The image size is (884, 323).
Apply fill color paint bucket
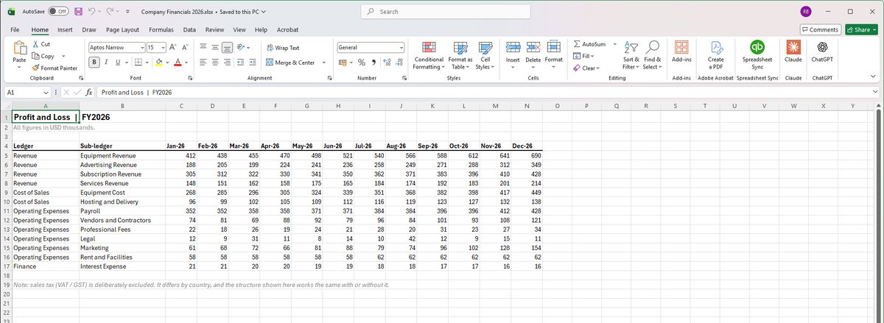pyautogui.click(x=159, y=63)
